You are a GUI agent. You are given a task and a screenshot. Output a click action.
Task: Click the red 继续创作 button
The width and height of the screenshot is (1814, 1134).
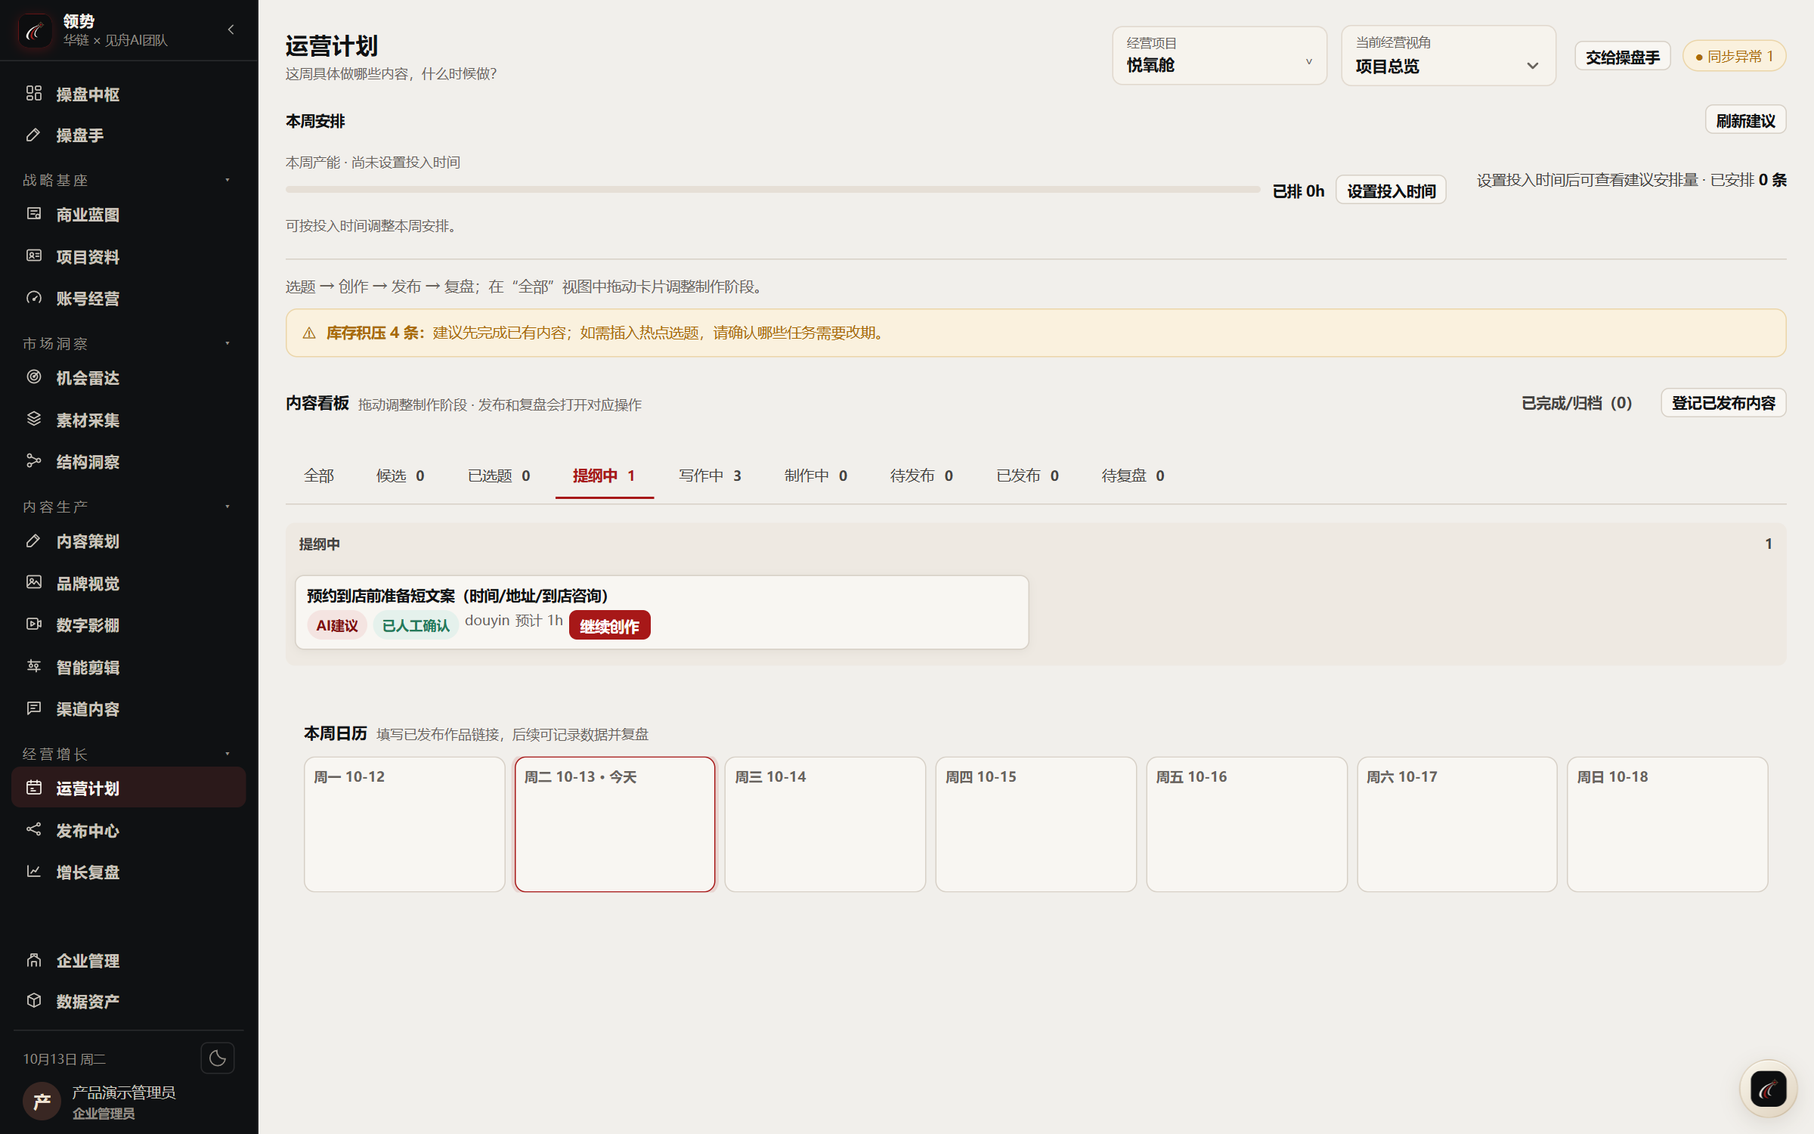tap(609, 626)
